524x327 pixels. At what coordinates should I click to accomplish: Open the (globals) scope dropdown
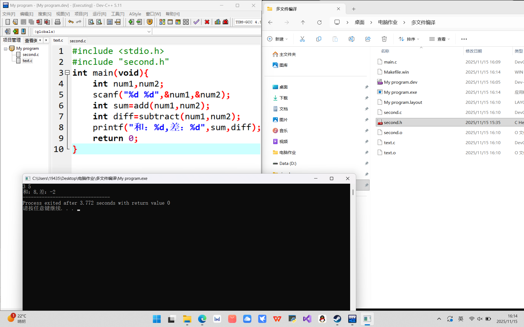[x=149, y=32]
